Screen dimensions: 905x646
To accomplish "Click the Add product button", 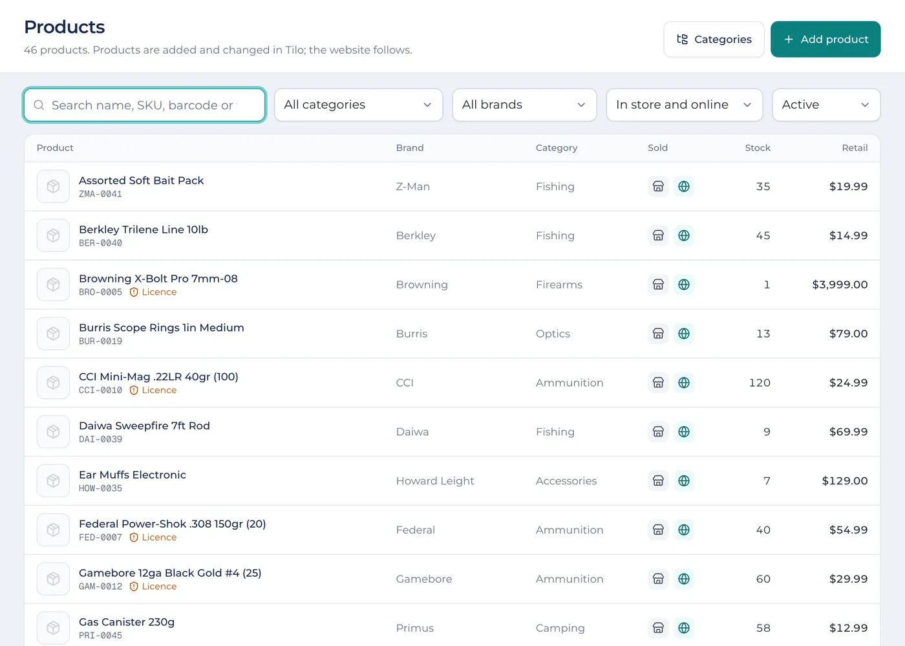I will tap(825, 39).
